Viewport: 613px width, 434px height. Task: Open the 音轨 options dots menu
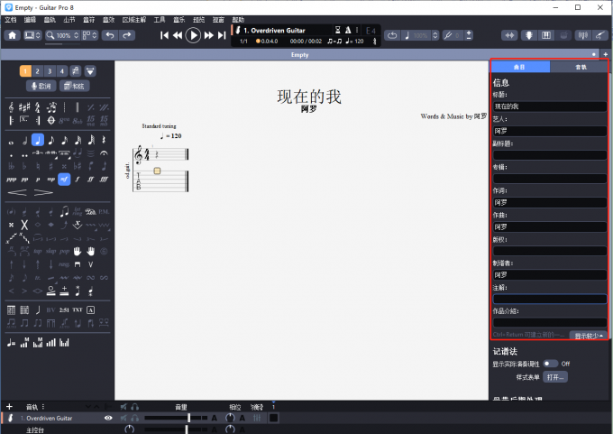pyautogui.click(x=43, y=407)
